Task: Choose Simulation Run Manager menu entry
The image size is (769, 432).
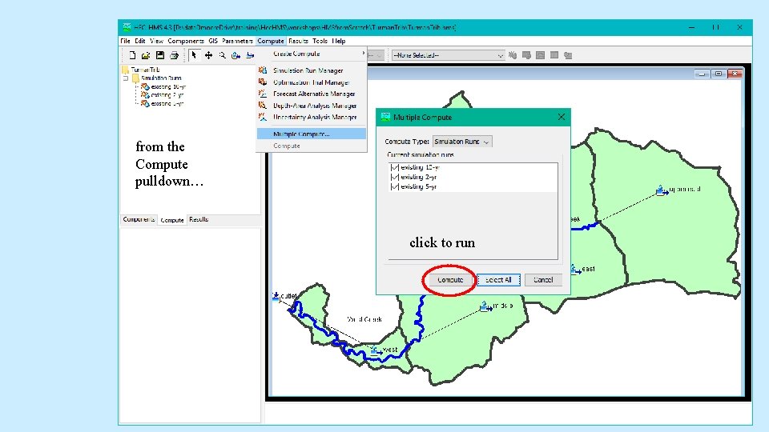Action: coord(312,70)
